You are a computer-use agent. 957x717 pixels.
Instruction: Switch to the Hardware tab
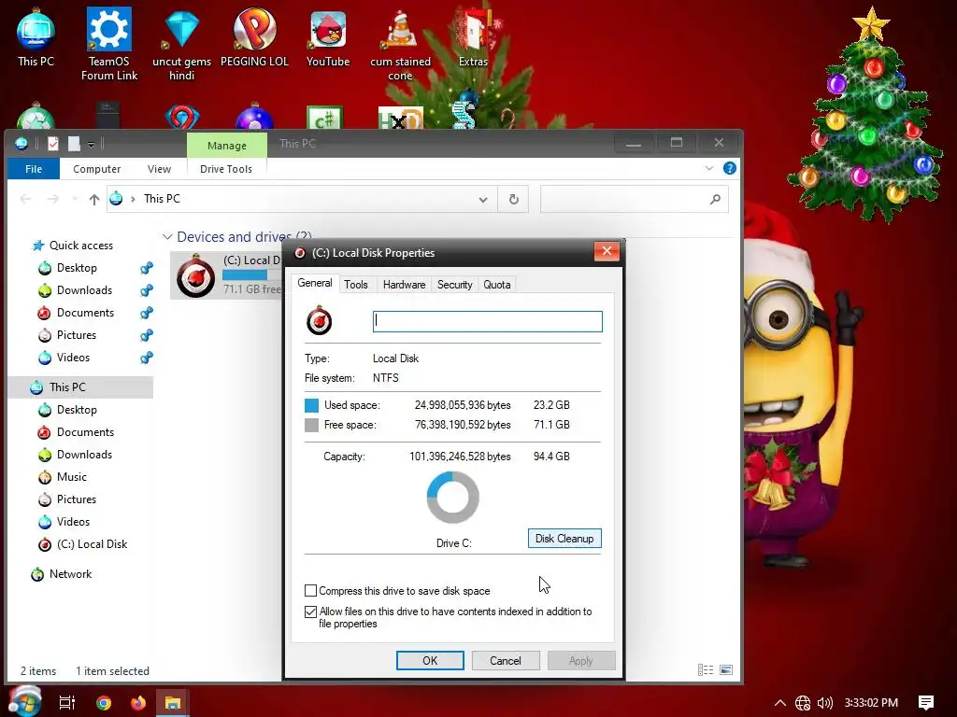(404, 285)
